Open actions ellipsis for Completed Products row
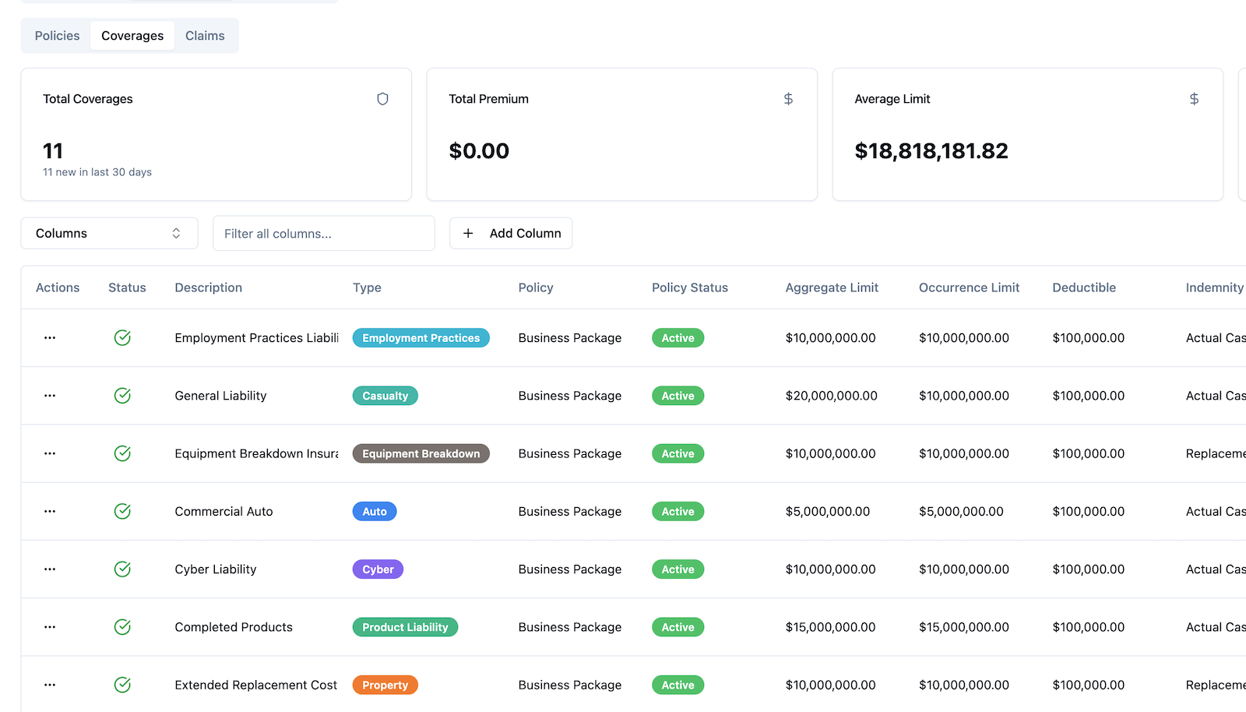The width and height of the screenshot is (1246, 712). [x=50, y=627]
